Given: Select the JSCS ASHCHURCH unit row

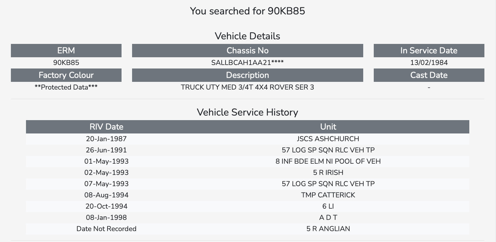Looking at the screenshot, I should coord(248,139).
